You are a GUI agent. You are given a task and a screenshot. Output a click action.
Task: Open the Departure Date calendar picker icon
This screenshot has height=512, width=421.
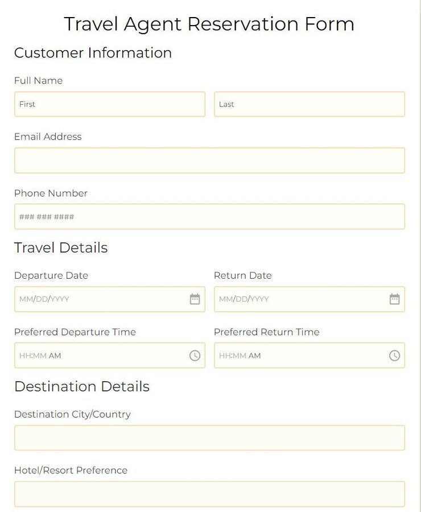point(196,299)
